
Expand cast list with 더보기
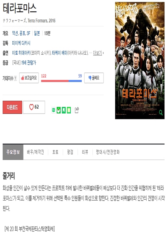pos(98,53)
